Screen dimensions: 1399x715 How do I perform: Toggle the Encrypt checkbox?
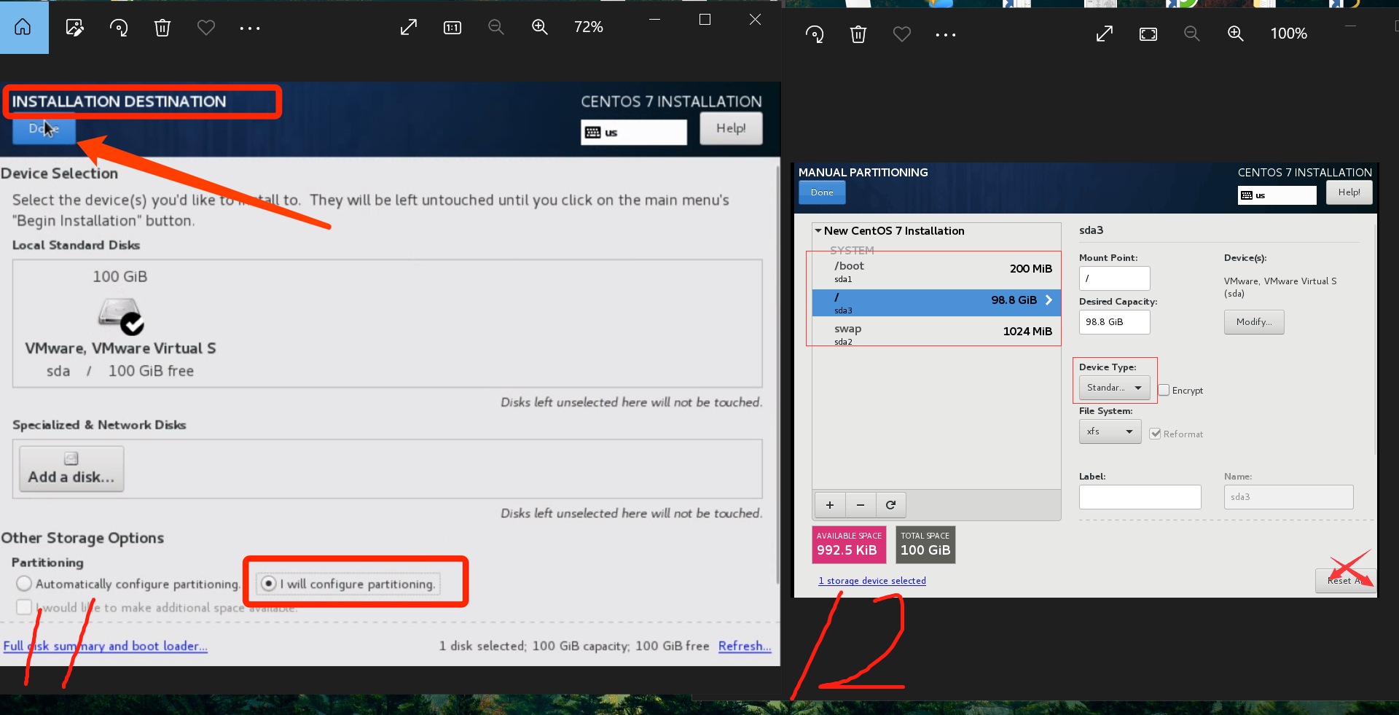[1164, 390]
